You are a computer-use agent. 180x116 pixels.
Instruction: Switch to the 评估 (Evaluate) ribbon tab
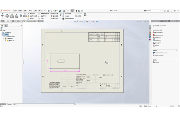[x=24, y=21]
